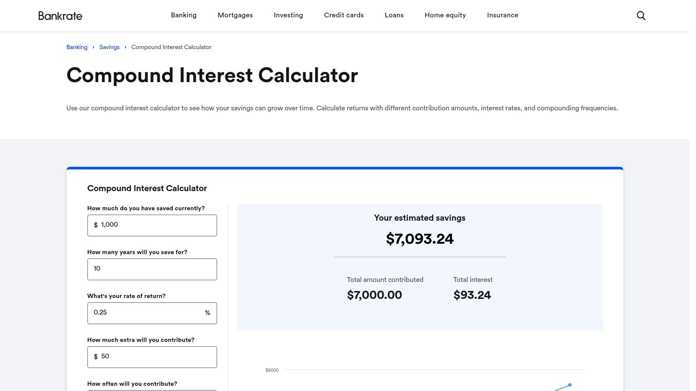The image size is (696, 391).
Task: Open the Loans navigation menu
Action: [394, 15]
